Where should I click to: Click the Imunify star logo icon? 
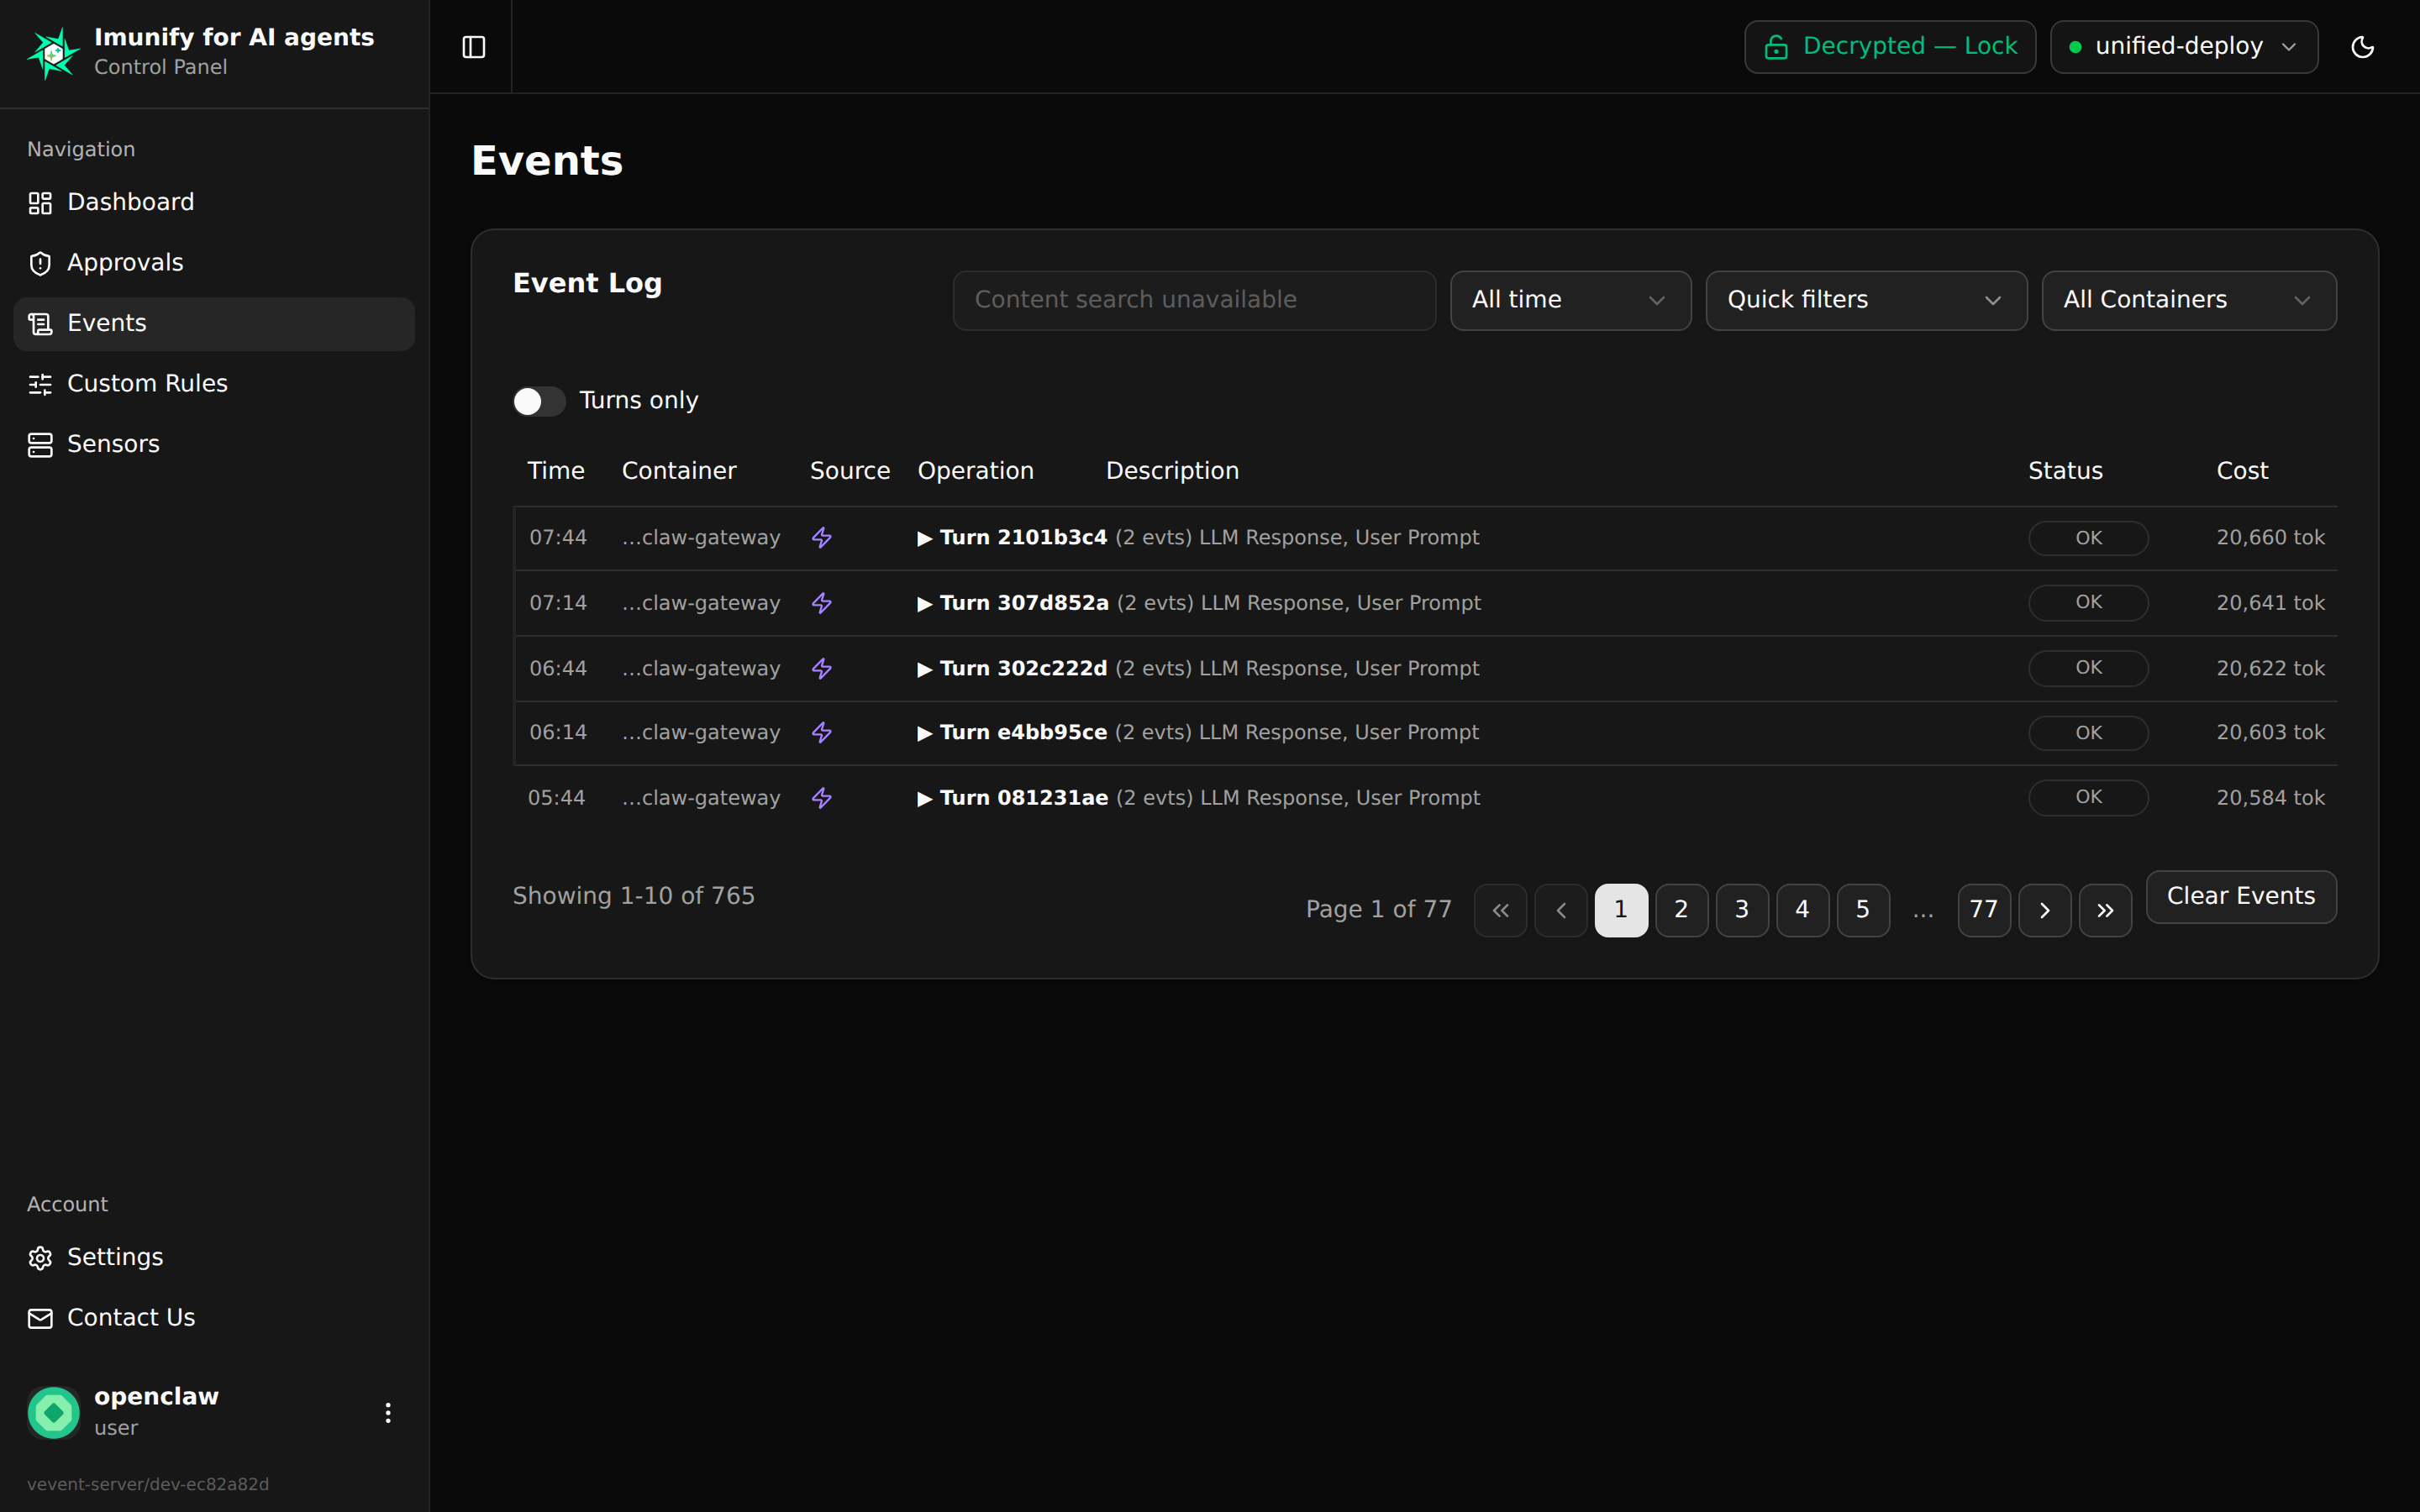point(53,52)
